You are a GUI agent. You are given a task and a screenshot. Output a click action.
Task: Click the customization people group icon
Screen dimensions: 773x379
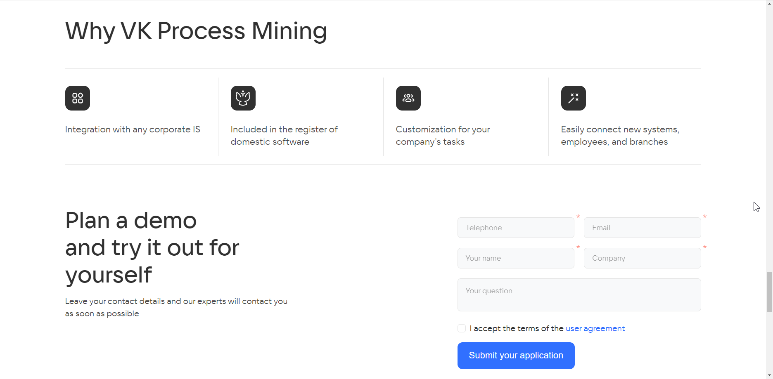tap(408, 98)
